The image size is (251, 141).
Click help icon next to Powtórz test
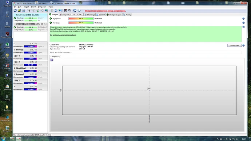tap(243, 45)
